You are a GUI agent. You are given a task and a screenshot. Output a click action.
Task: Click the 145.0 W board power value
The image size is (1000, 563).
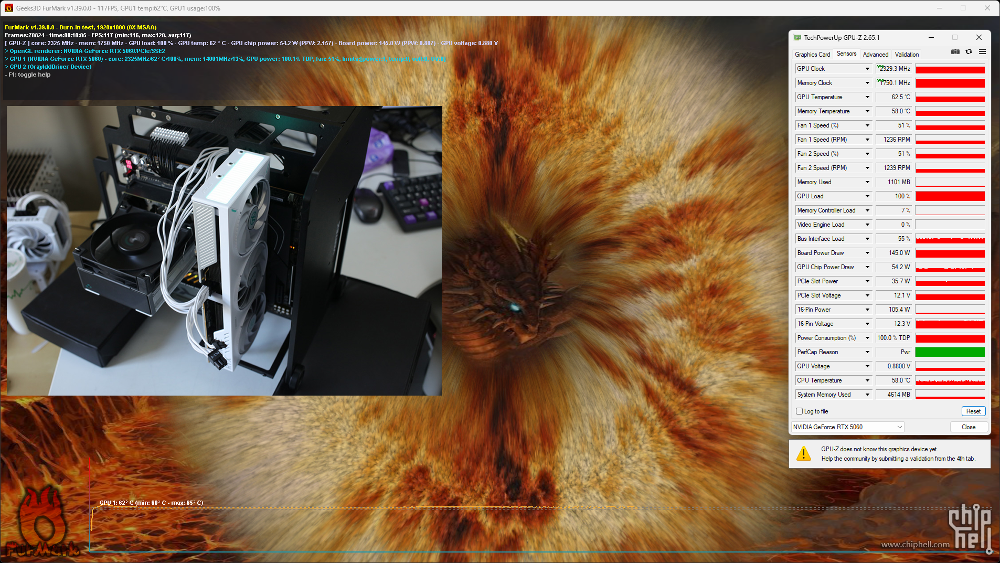[x=893, y=253]
